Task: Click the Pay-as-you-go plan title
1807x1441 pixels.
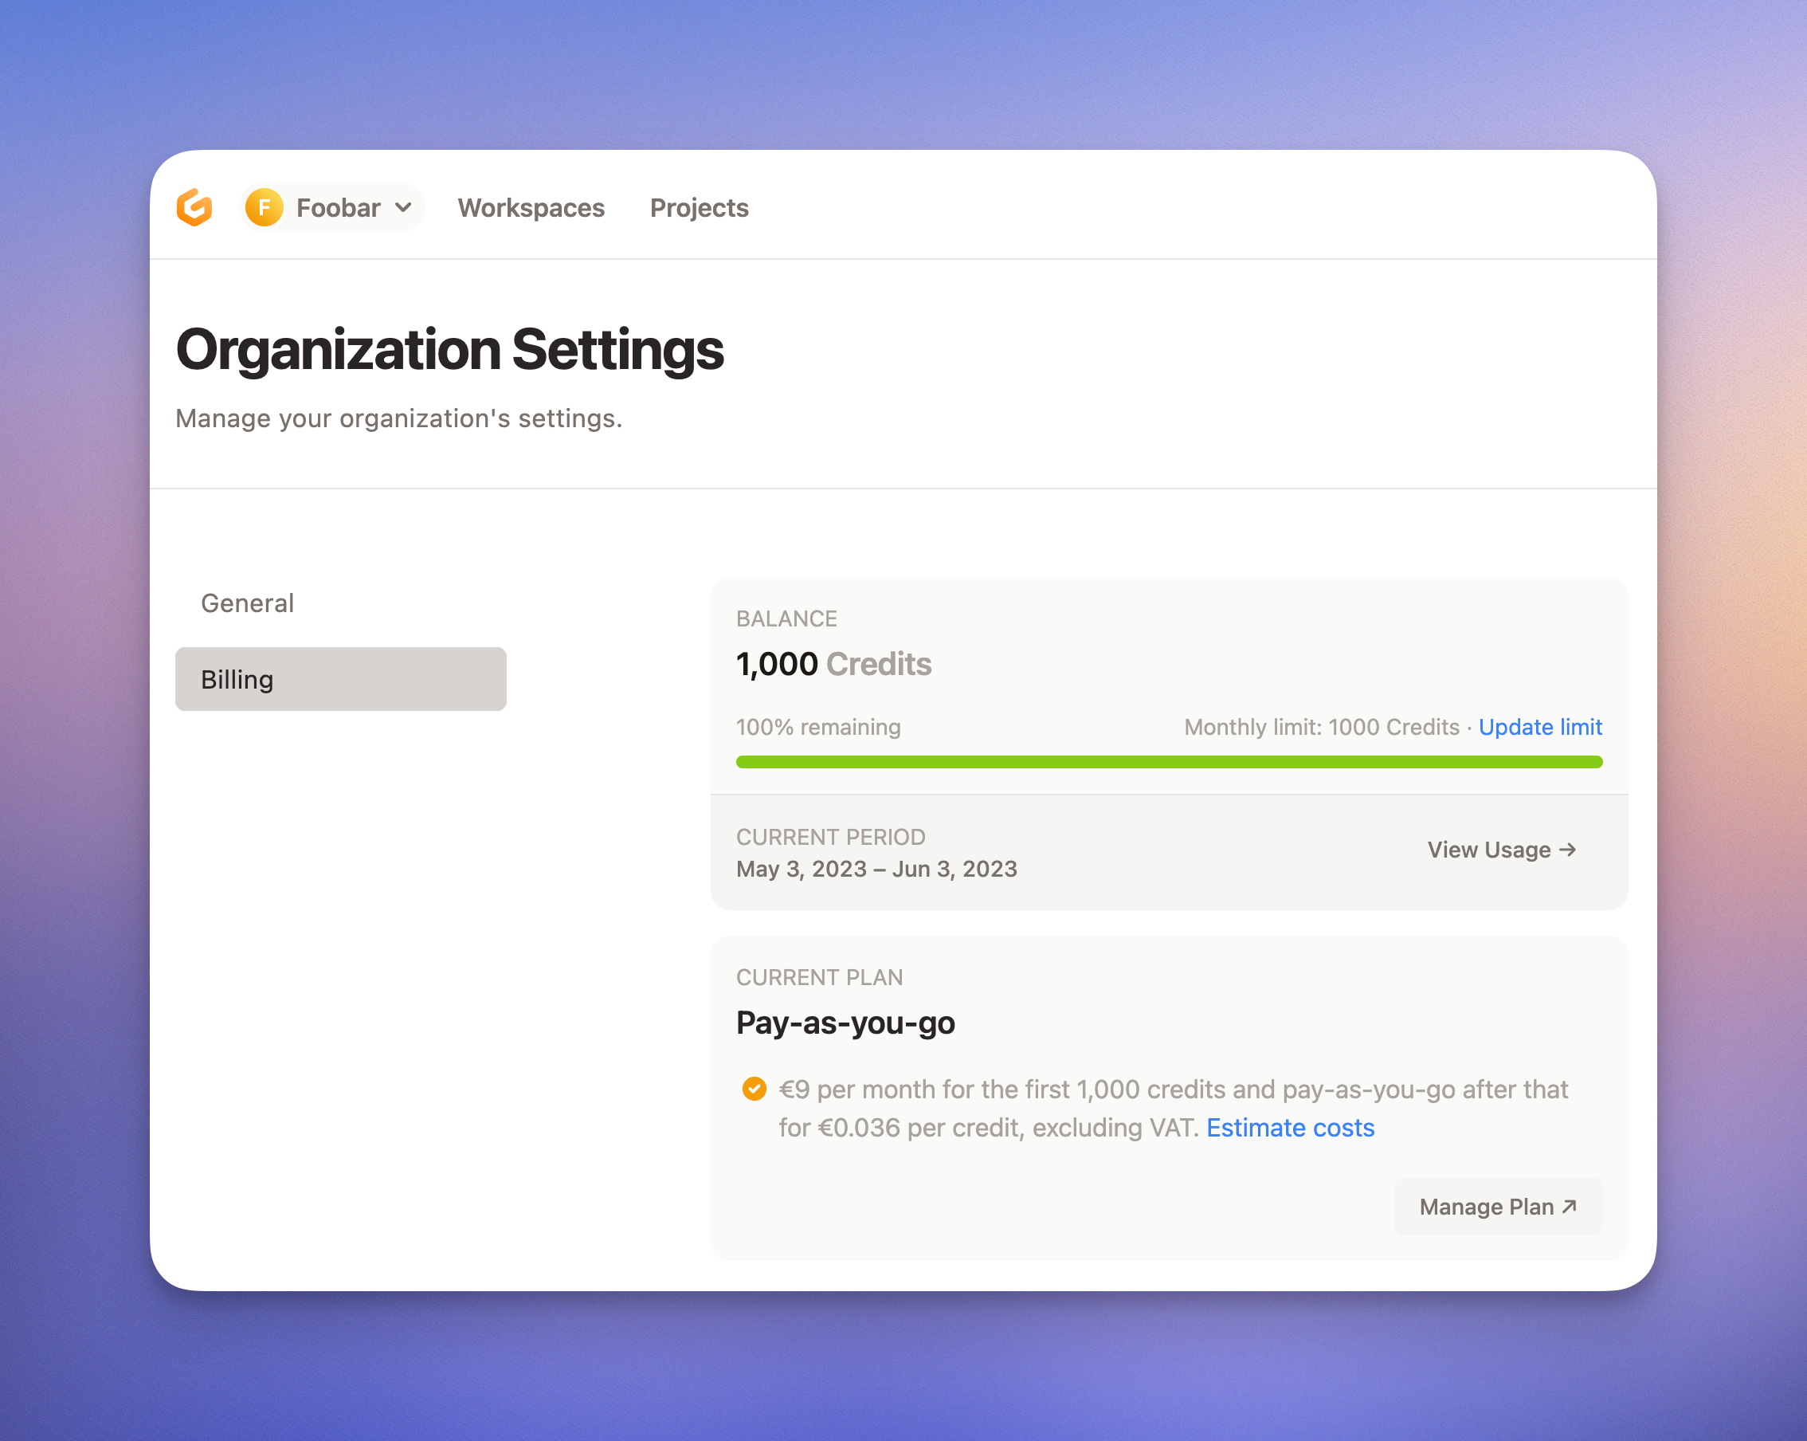Action: click(845, 1023)
